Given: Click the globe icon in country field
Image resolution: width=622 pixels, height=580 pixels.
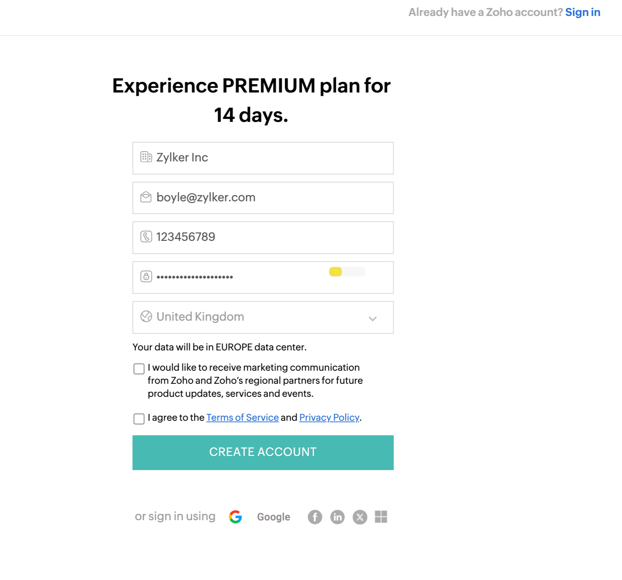Looking at the screenshot, I should (146, 316).
